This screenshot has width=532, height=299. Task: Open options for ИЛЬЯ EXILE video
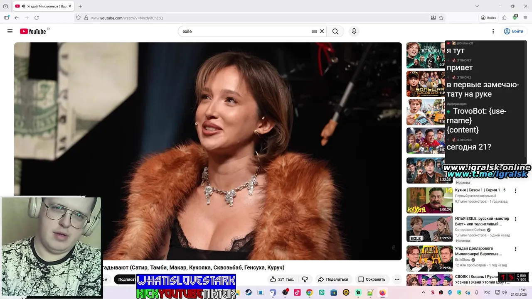click(516, 219)
